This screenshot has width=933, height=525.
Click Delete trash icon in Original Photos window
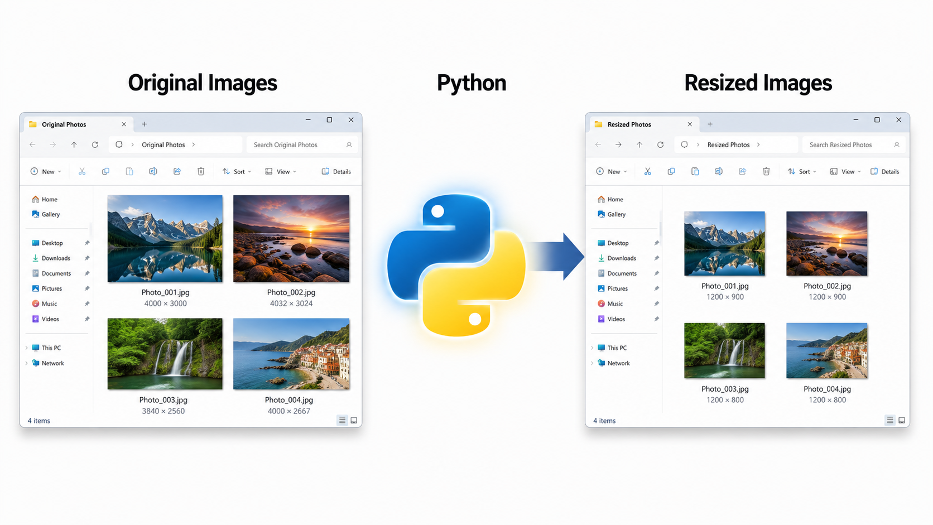tap(201, 171)
